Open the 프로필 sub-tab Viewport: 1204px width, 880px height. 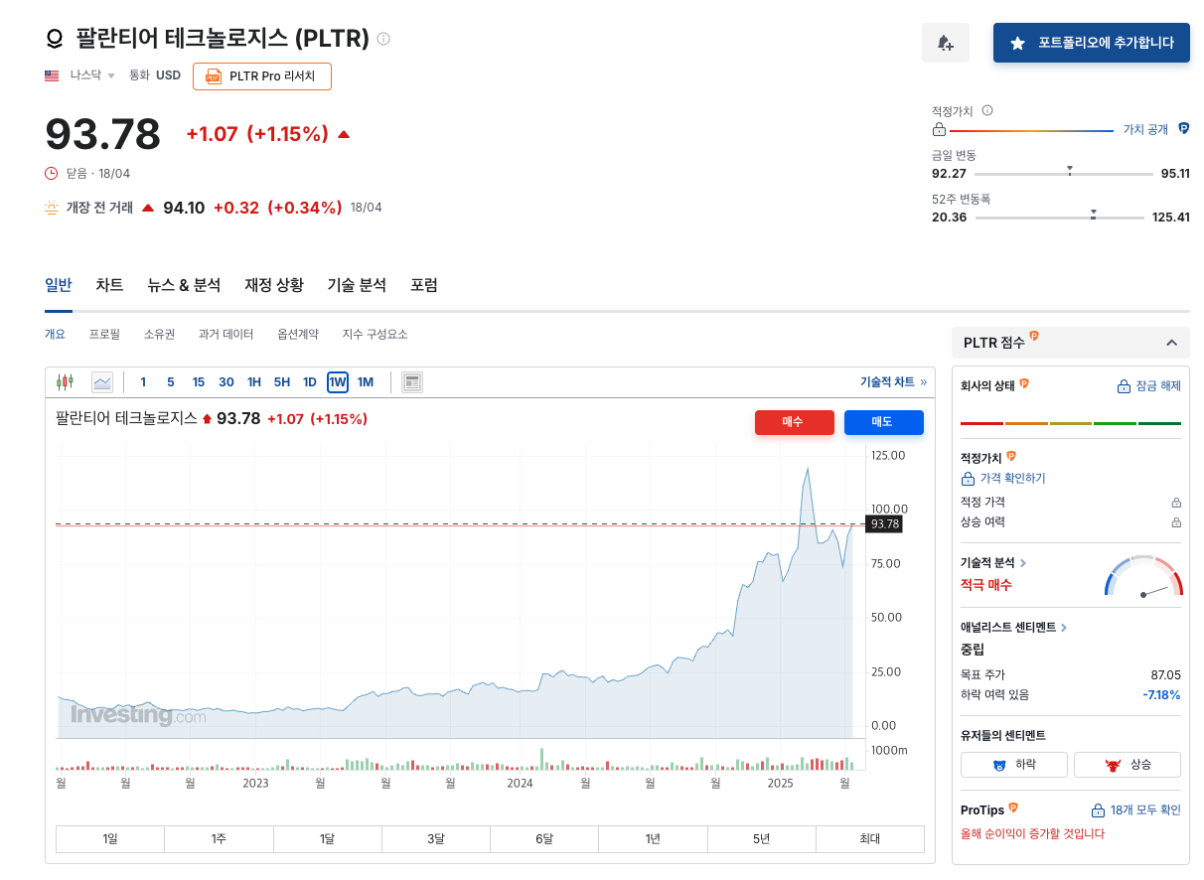click(104, 335)
